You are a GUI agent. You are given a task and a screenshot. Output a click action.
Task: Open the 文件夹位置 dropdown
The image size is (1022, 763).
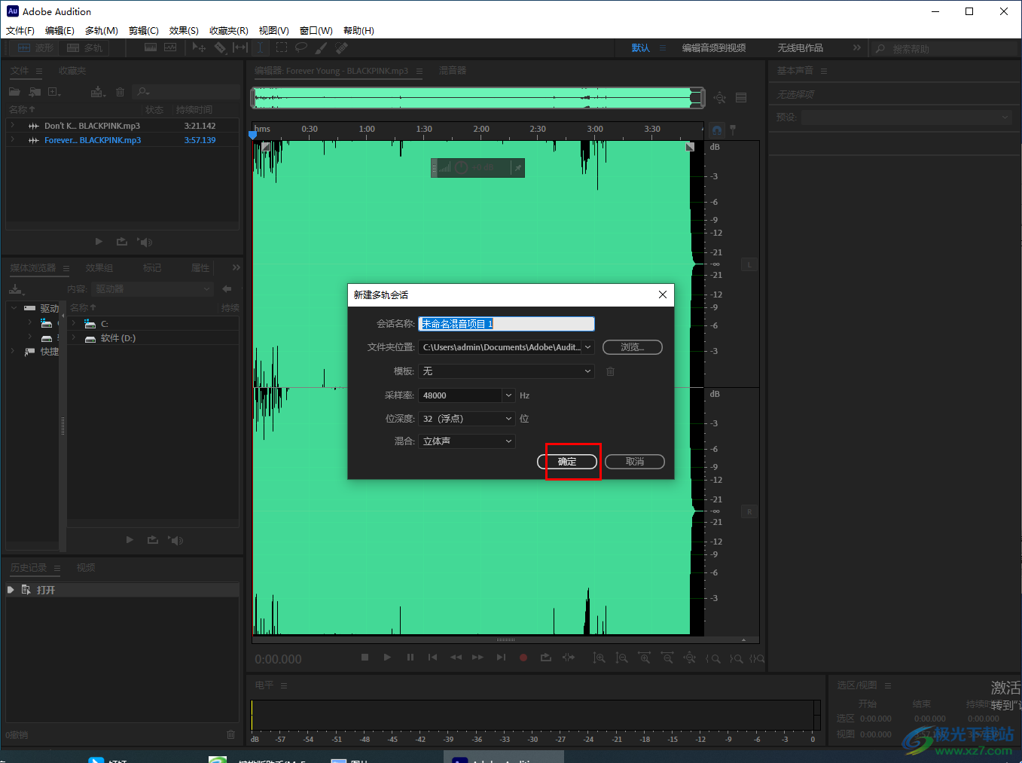(x=506, y=347)
